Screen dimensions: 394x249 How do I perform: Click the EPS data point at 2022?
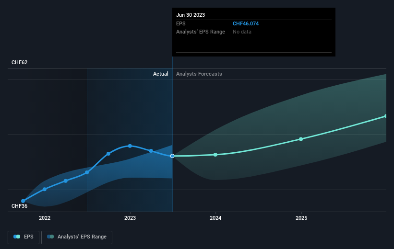point(45,189)
